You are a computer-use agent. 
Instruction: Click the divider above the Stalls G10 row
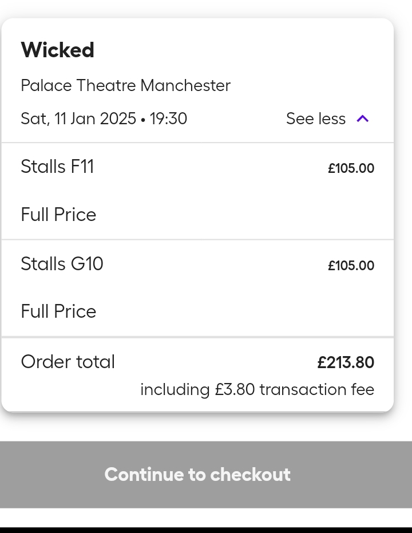(x=197, y=239)
